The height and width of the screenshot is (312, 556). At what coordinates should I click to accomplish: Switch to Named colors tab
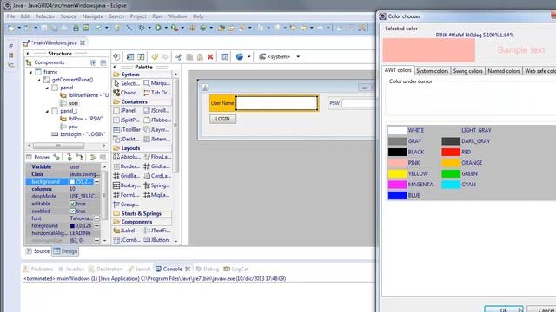click(504, 71)
